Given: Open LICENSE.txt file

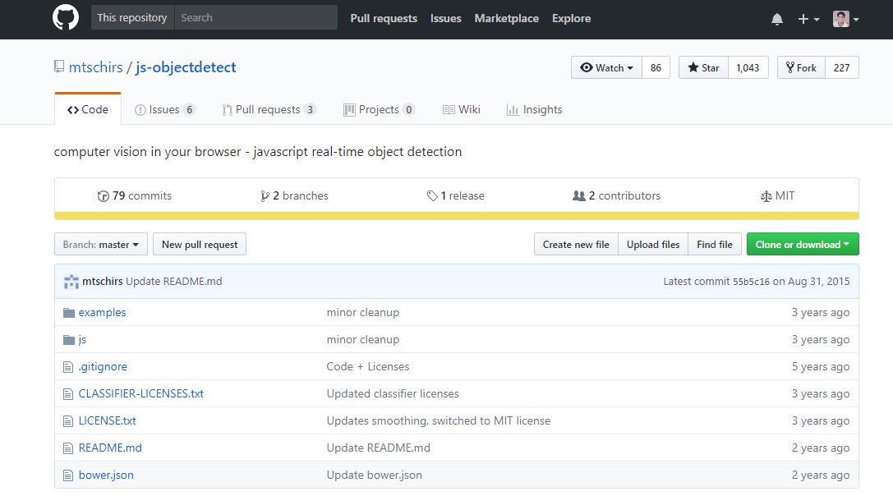Looking at the screenshot, I should 108,420.
